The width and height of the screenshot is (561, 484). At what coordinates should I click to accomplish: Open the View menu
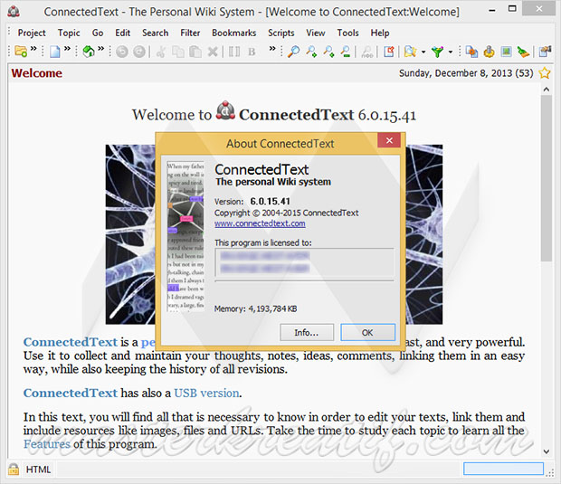pos(316,33)
